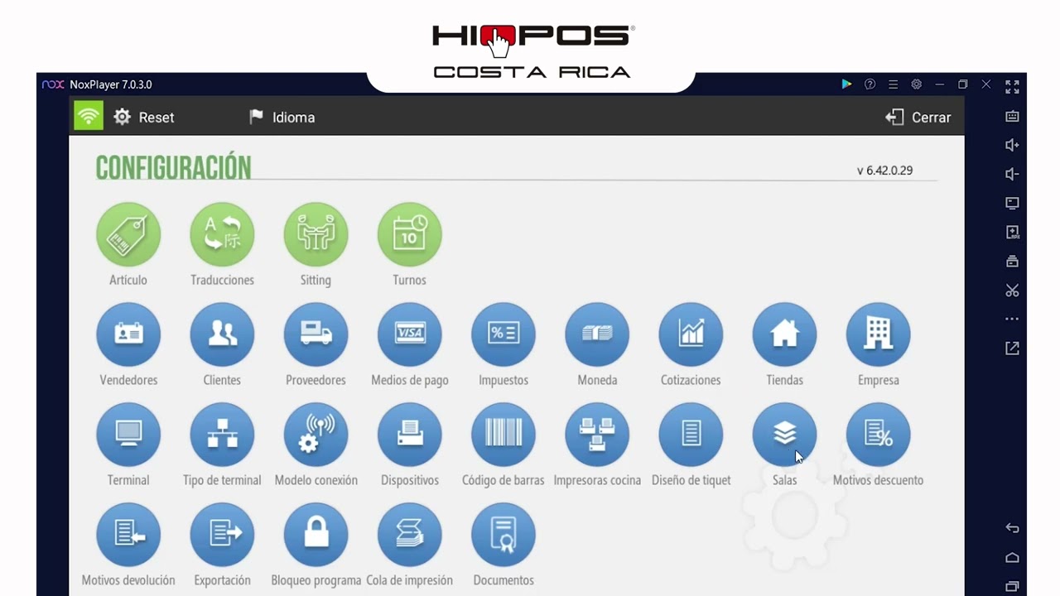Open NoxPlayer hamburger menu
Screen dimensions: 1060x596
click(x=893, y=84)
